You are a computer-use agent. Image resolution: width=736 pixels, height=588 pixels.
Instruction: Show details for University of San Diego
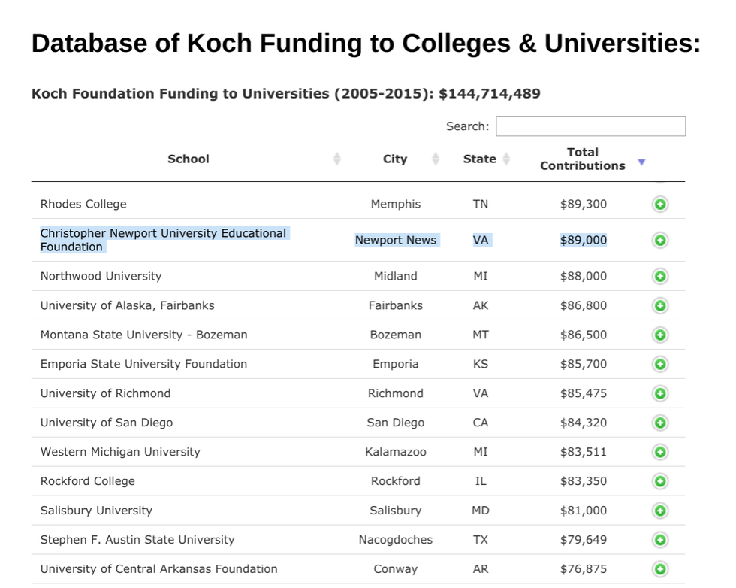(659, 423)
